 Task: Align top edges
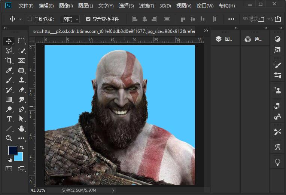(183, 19)
